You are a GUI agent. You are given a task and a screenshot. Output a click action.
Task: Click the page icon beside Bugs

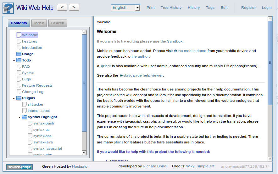(x=19, y=79)
